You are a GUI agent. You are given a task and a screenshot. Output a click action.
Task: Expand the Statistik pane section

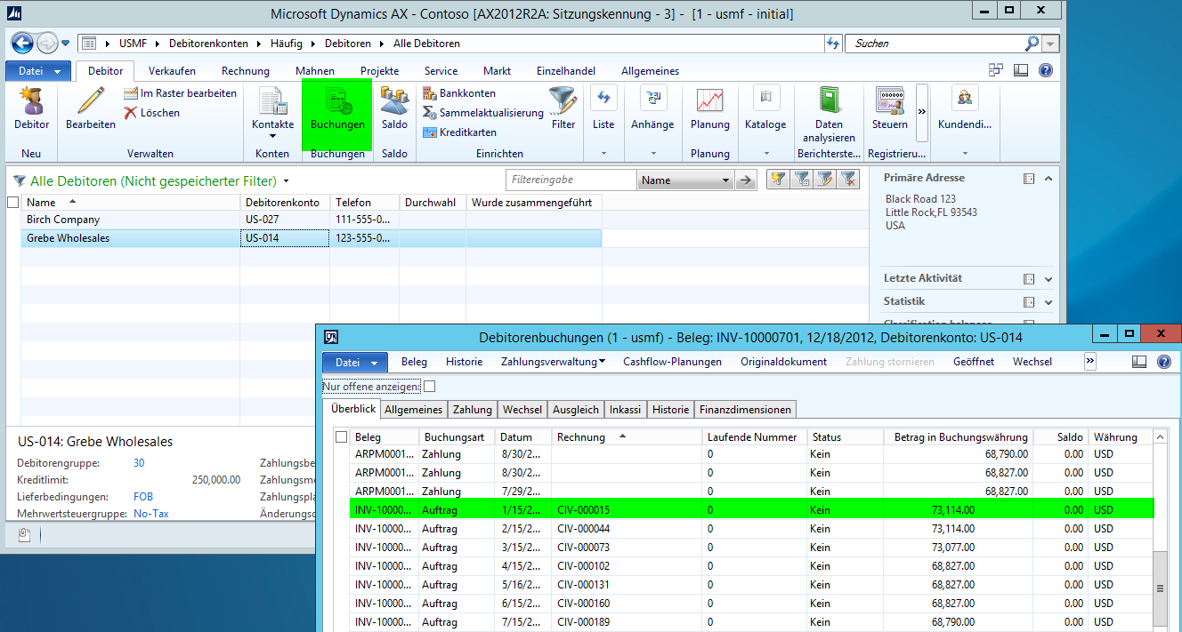(1048, 302)
